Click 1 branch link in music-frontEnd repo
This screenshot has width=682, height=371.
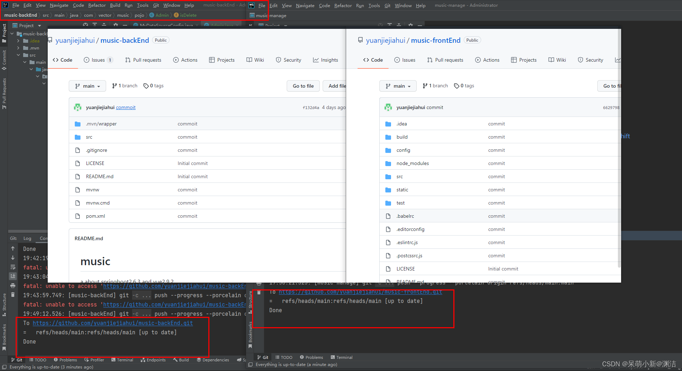click(x=435, y=86)
